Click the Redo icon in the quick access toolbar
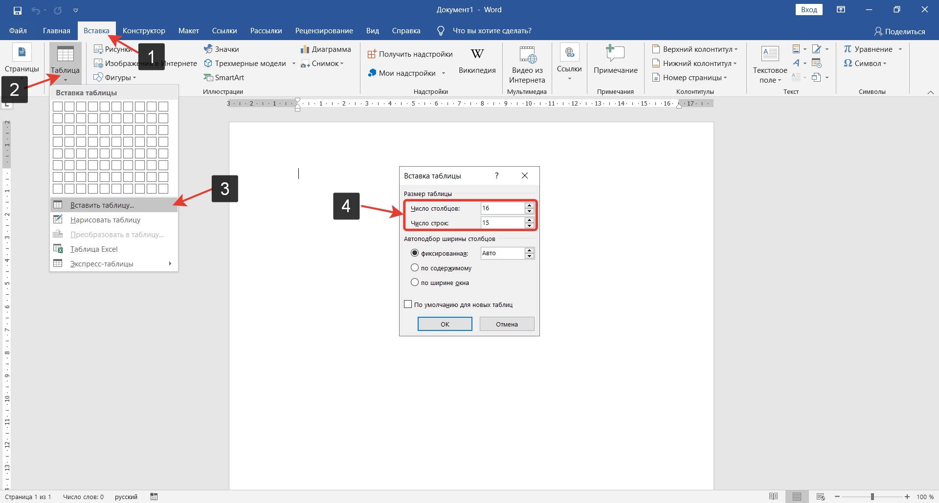 click(58, 10)
